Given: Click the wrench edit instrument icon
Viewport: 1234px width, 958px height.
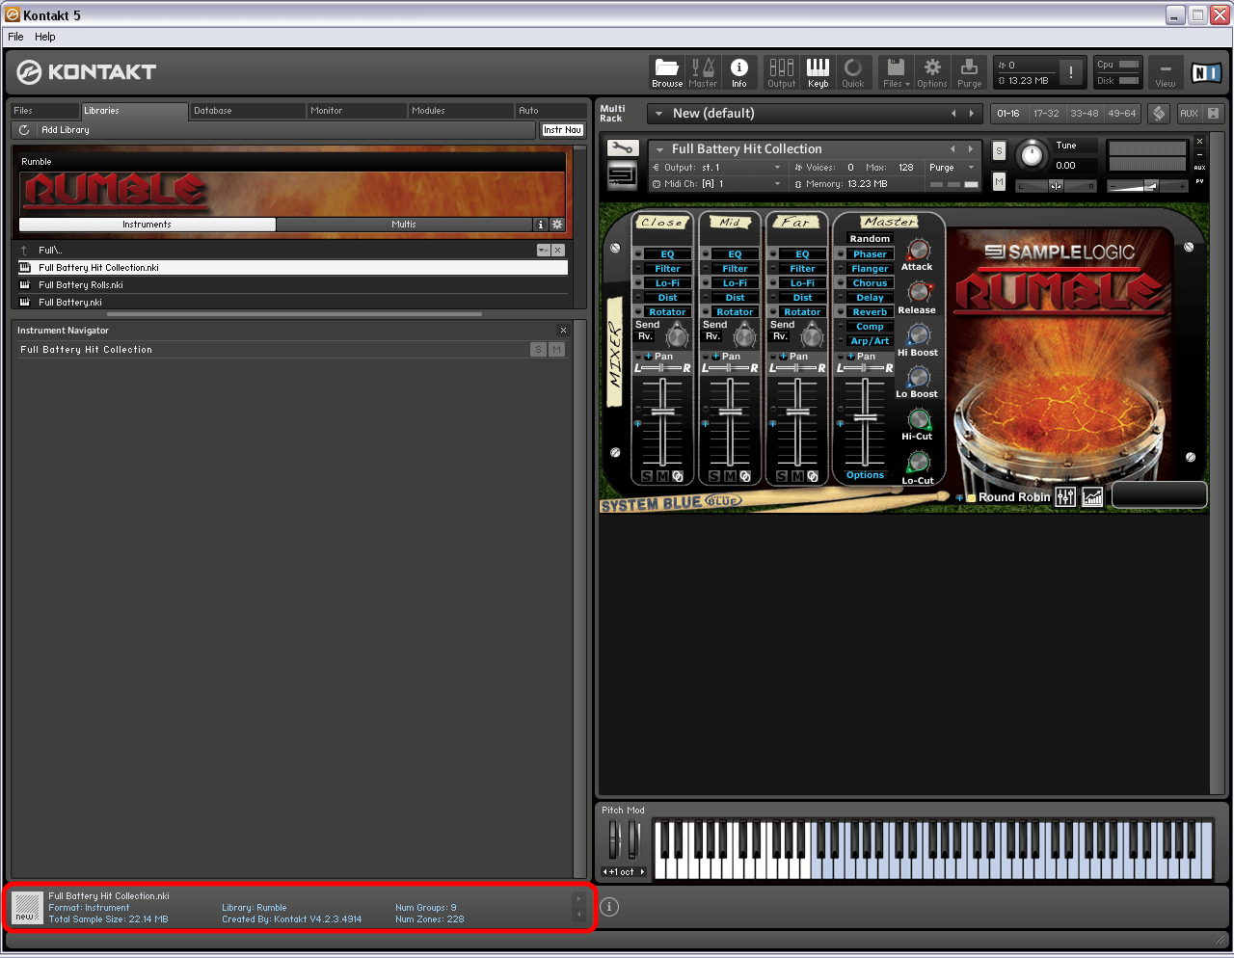Looking at the screenshot, I should (x=623, y=148).
